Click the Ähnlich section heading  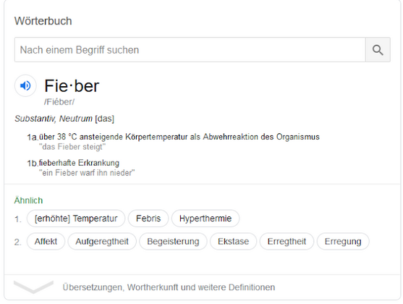(x=28, y=200)
